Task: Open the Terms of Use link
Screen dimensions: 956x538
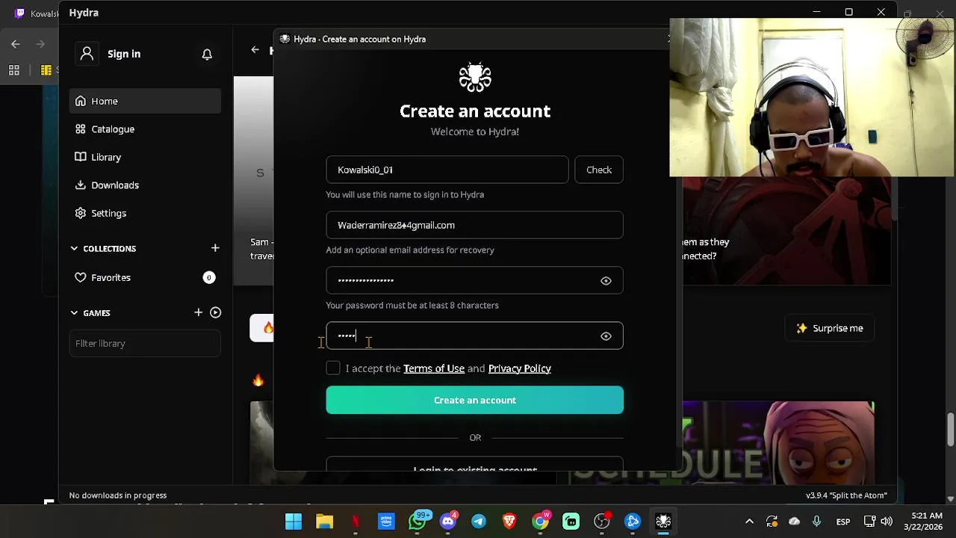Action: pos(434,368)
